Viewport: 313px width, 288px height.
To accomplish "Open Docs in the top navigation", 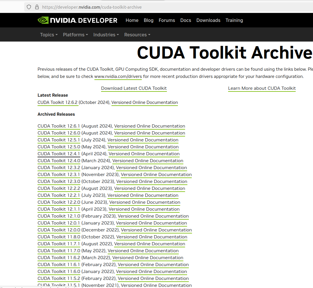I will pyautogui.click(x=186, y=20).
